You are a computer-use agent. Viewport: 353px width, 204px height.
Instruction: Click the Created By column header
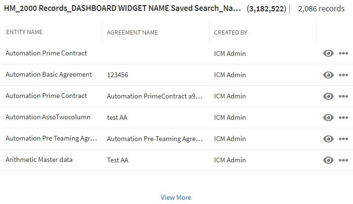click(231, 33)
